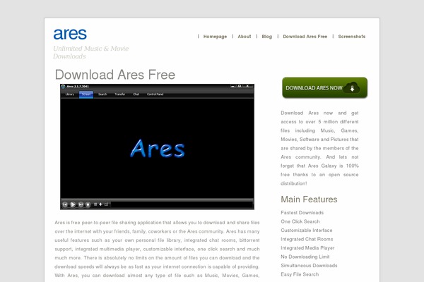Click the Main Features heading
The height and width of the screenshot is (282, 424).
coord(309,200)
